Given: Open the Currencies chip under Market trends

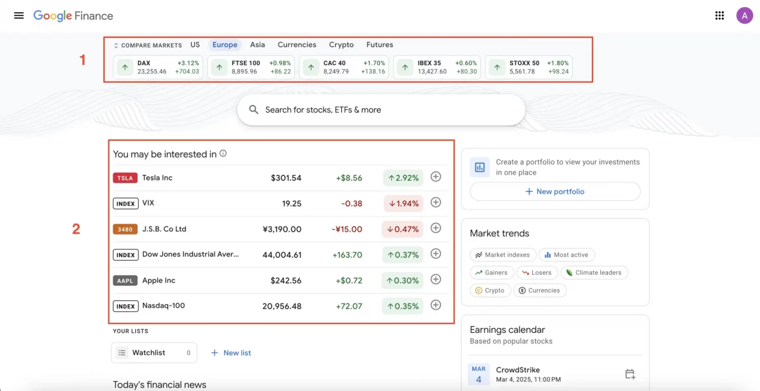Looking at the screenshot, I should pyautogui.click(x=540, y=290).
